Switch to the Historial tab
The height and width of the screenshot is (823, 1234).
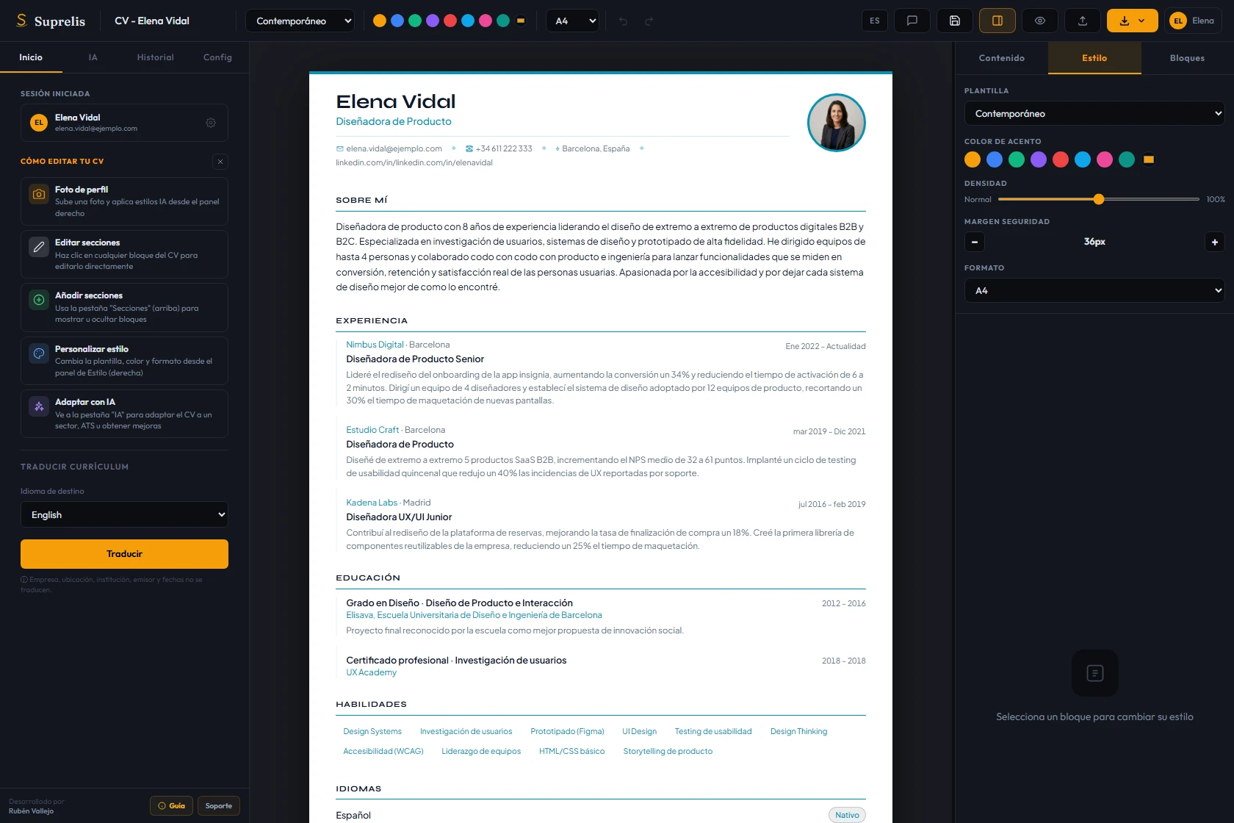[x=156, y=57]
